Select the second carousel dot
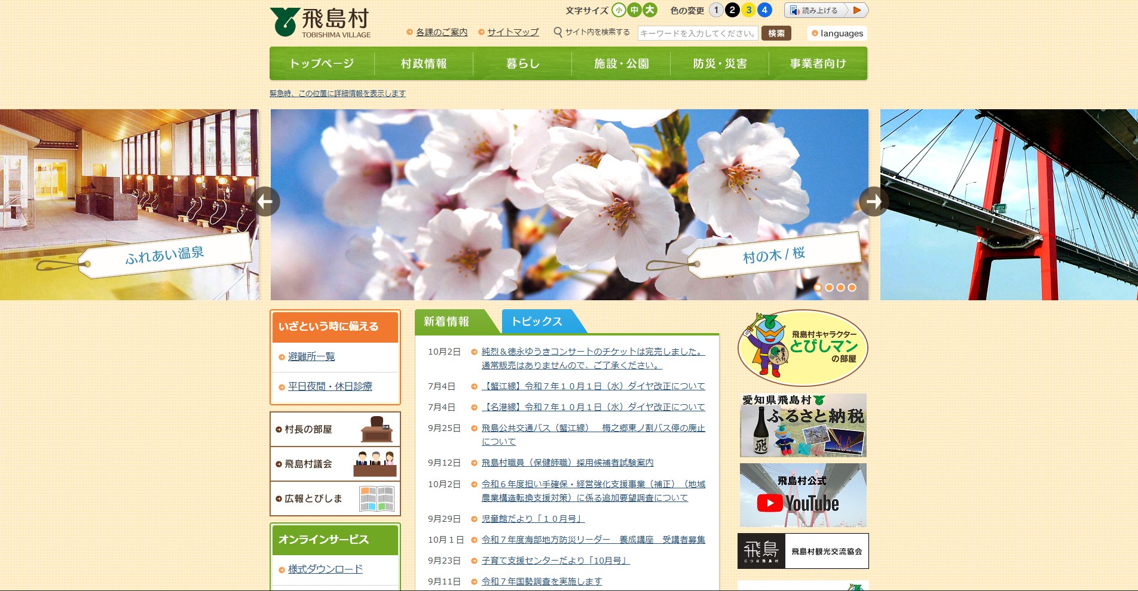The width and height of the screenshot is (1138, 591). (x=829, y=288)
